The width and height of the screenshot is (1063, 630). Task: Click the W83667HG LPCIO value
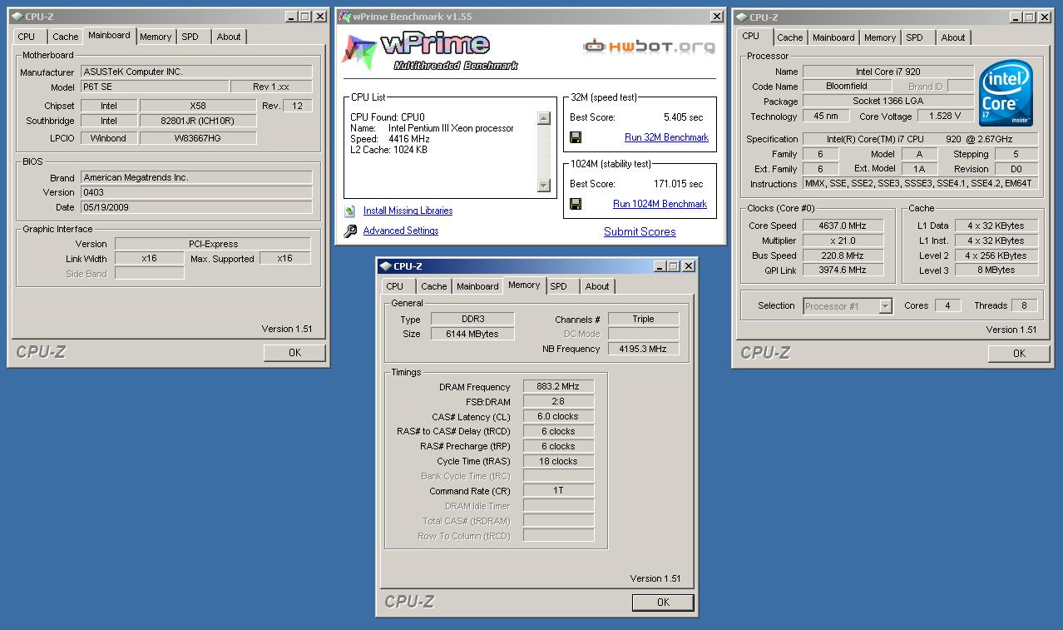[x=198, y=138]
